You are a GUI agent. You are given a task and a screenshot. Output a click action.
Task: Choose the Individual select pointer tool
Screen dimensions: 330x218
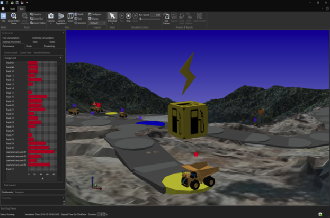pos(112,18)
